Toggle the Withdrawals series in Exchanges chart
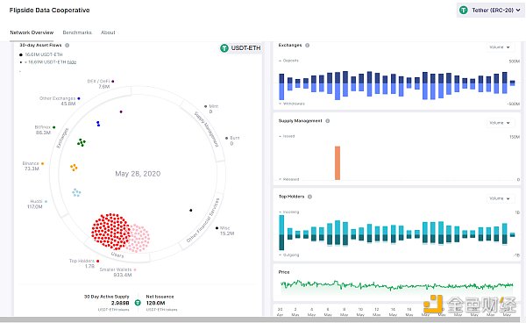The image size is (526, 323). [292, 104]
